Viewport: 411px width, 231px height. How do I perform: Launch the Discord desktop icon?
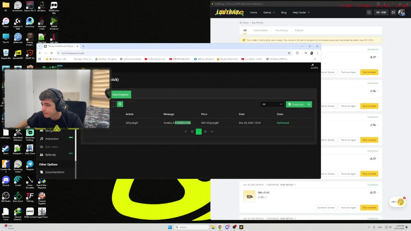tap(6, 181)
